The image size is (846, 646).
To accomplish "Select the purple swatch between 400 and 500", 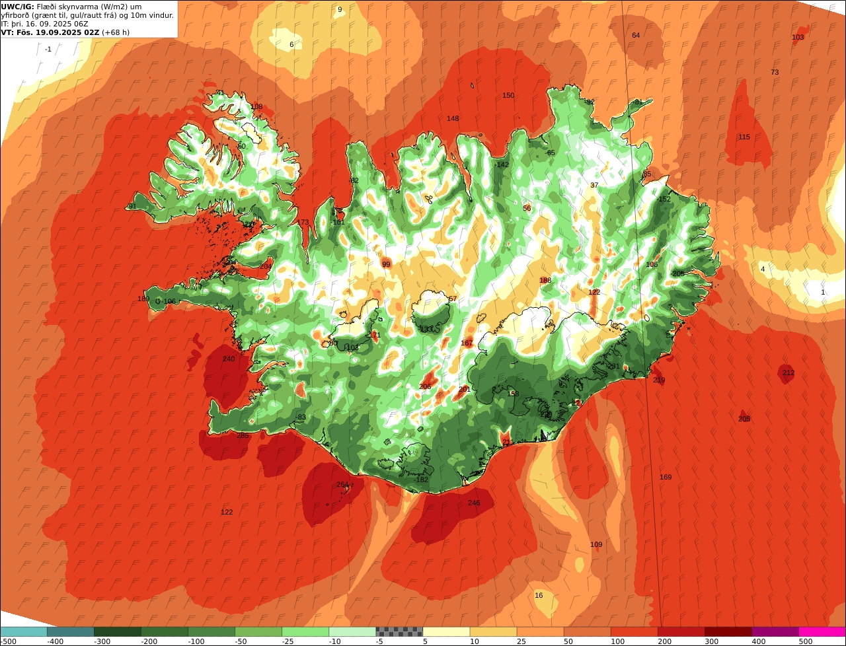I will pos(775,631).
